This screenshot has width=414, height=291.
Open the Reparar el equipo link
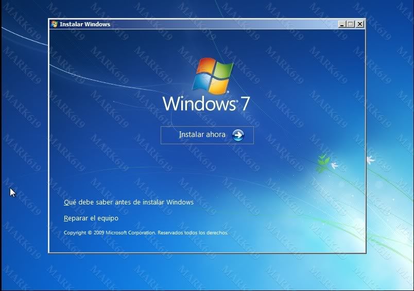[x=91, y=218]
